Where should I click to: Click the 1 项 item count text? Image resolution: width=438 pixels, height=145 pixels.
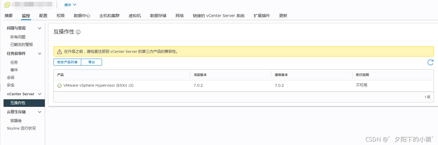[x=427, y=97]
